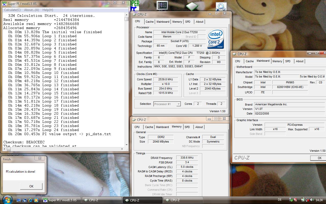326x204 pixels.
Task: Switch to last CPU-Z taskbar button
Action: 183,200
